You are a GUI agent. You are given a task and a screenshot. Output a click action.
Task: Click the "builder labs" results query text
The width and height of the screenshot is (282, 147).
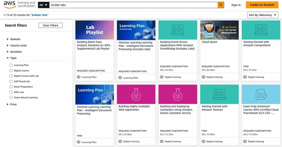tap(39, 15)
